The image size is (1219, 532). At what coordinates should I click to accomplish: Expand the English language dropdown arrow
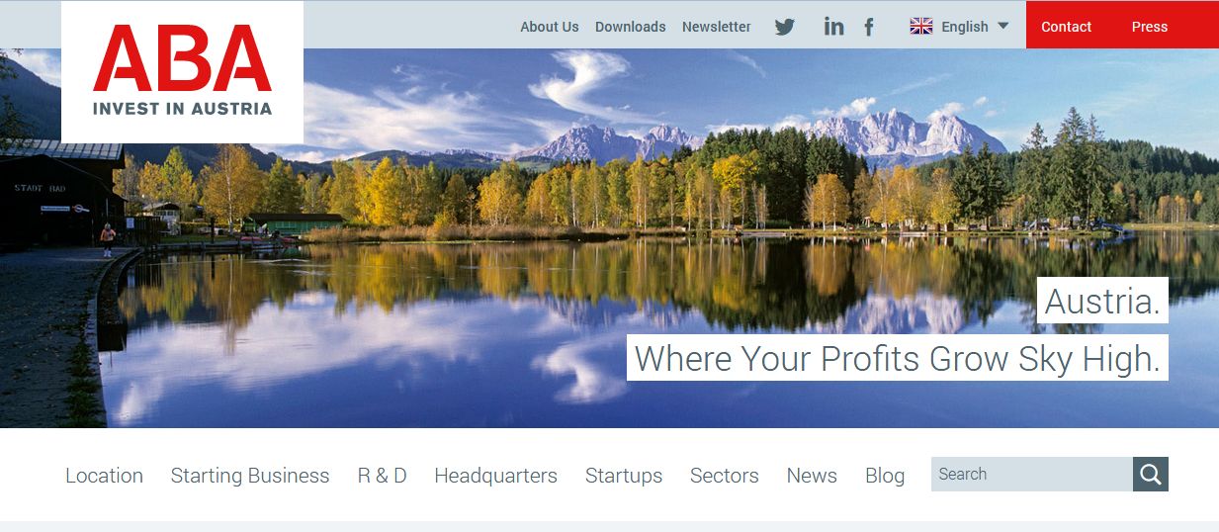pos(1003,27)
